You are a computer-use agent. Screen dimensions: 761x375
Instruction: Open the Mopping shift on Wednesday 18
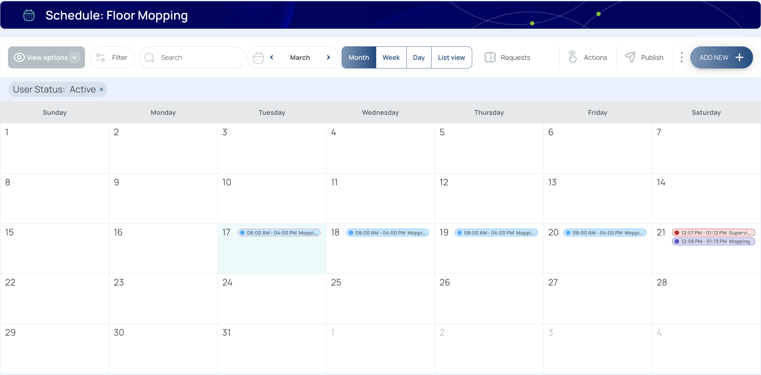[388, 233]
